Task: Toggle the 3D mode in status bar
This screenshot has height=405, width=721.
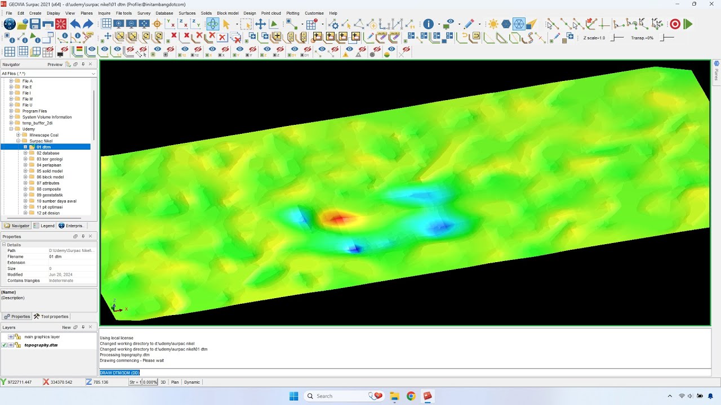Action: coord(163,382)
